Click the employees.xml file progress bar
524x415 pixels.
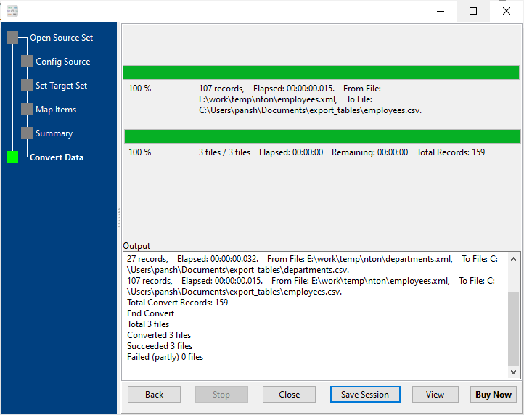[321, 73]
